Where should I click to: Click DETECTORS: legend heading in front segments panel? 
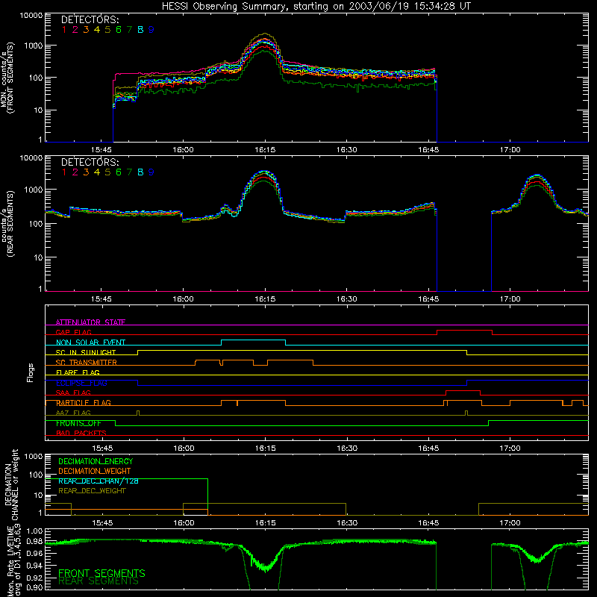90,19
